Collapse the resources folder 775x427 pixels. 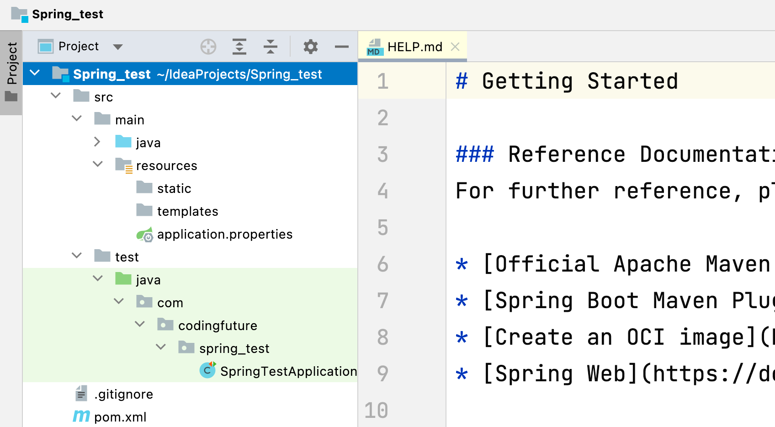(x=97, y=165)
